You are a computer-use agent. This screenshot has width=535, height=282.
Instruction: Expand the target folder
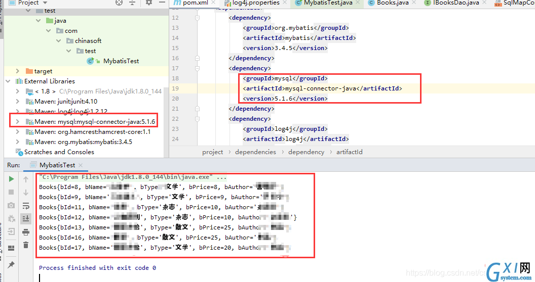click(x=18, y=71)
